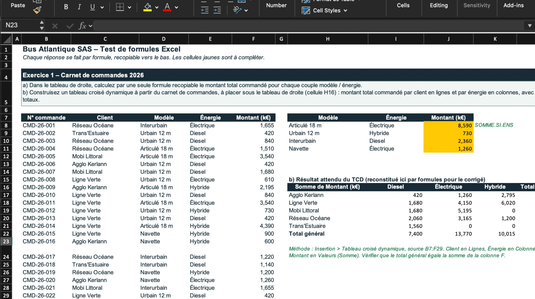
Task: Expand the formula bar
Action: [530, 26]
